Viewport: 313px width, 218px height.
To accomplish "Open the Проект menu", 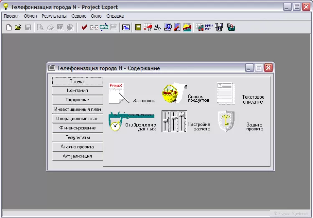I will click(11, 16).
